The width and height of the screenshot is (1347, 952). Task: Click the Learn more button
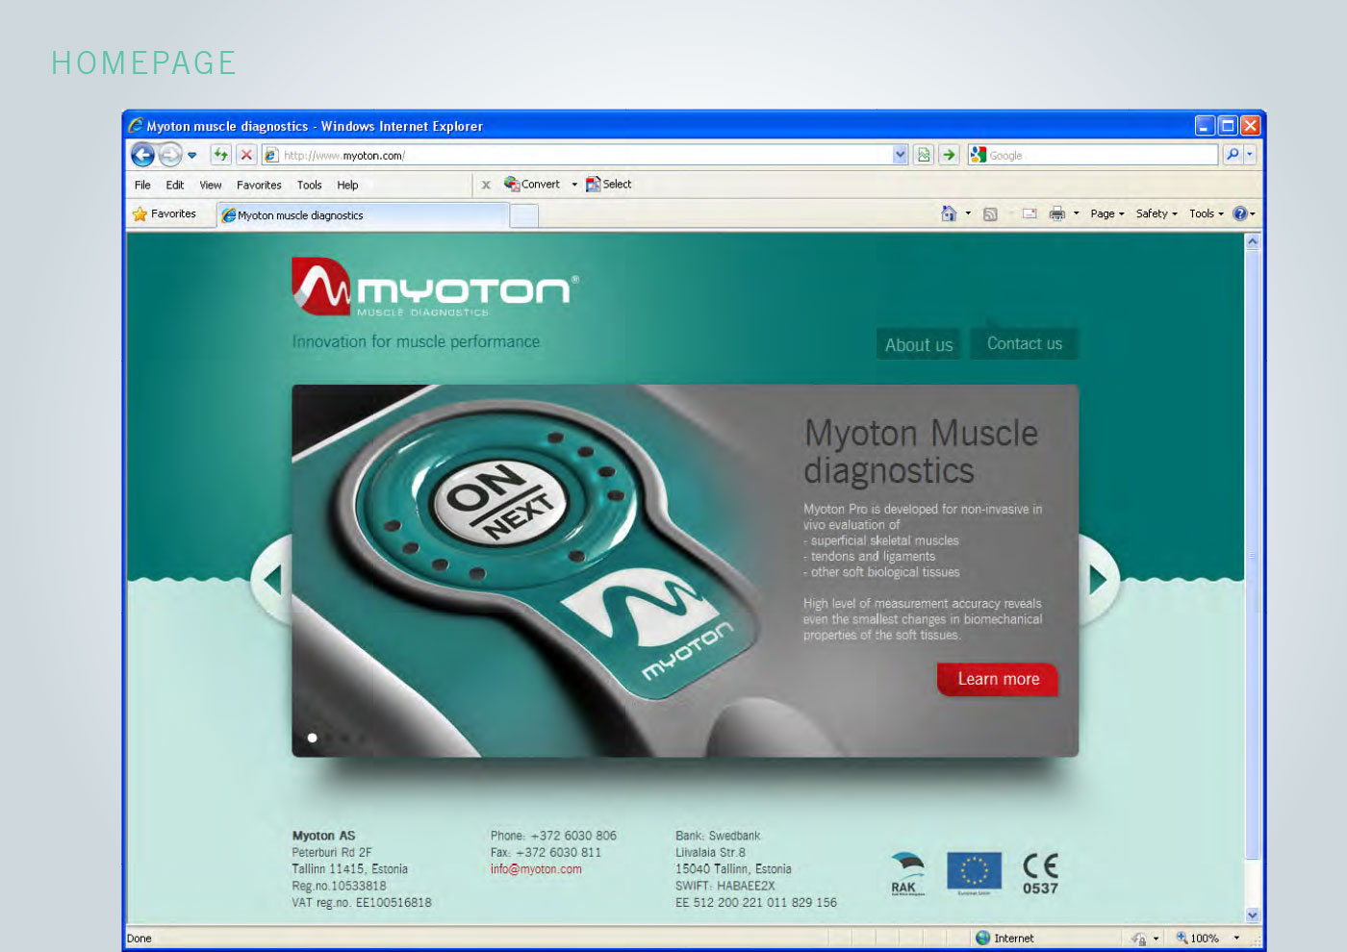[998, 679]
